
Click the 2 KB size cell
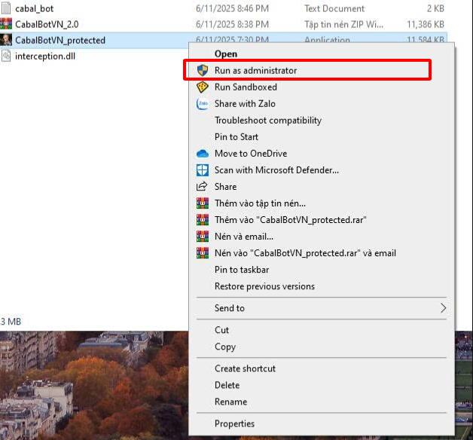pos(435,8)
